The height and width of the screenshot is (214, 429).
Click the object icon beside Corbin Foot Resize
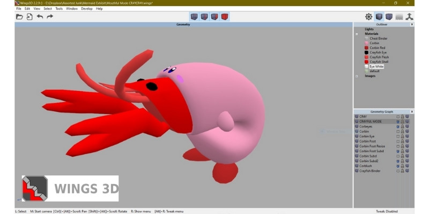[x=357, y=146]
